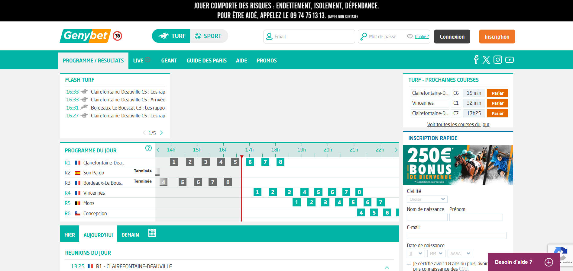Click the Genybet logo
Viewport: 573px width, 271px height.
tap(86, 36)
